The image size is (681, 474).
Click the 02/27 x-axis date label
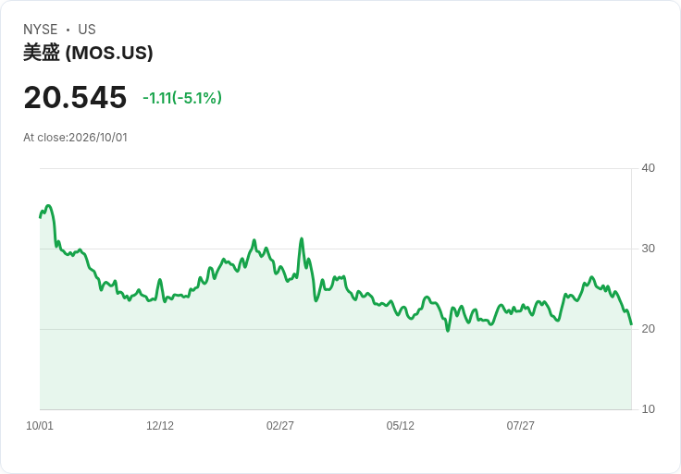[280, 425]
